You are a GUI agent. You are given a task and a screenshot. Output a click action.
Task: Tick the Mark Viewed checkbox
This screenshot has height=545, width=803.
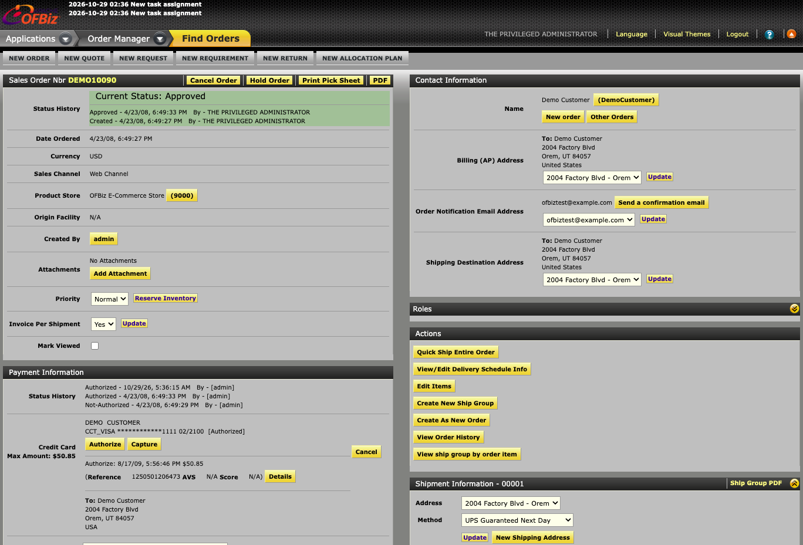click(95, 346)
